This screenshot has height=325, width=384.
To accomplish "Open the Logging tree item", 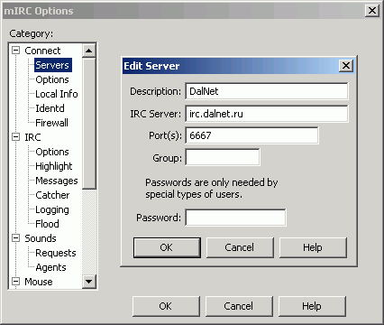I will pos(52,209).
